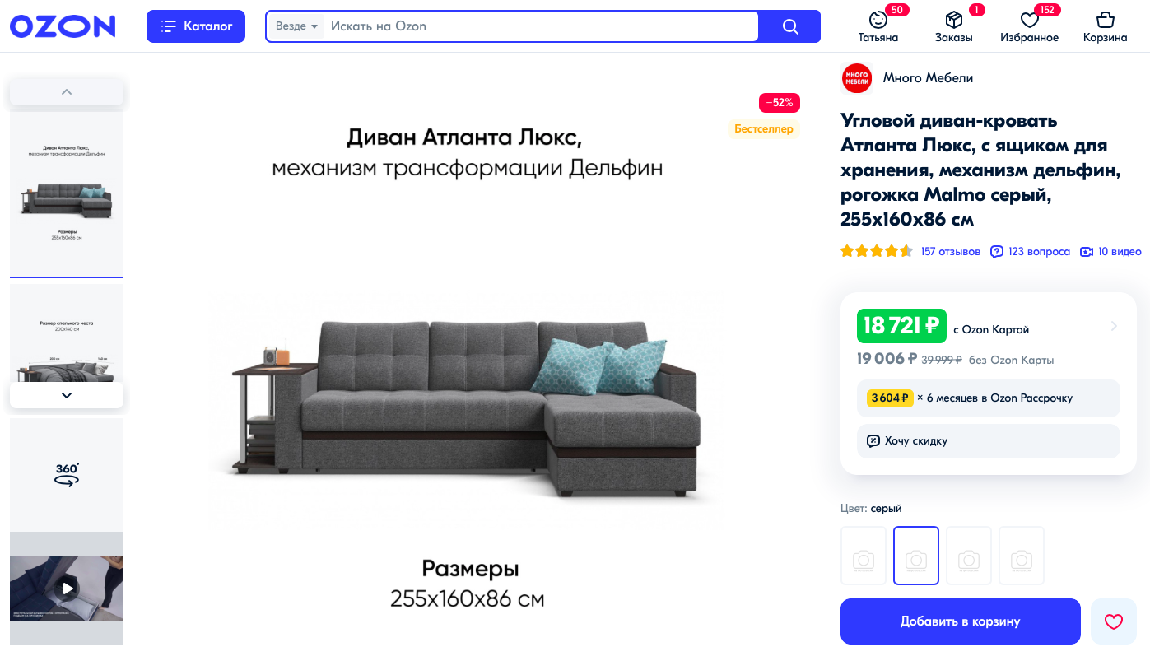This screenshot has height=647, width=1150.
Task: Open the Каталог menu
Action: pos(196,26)
